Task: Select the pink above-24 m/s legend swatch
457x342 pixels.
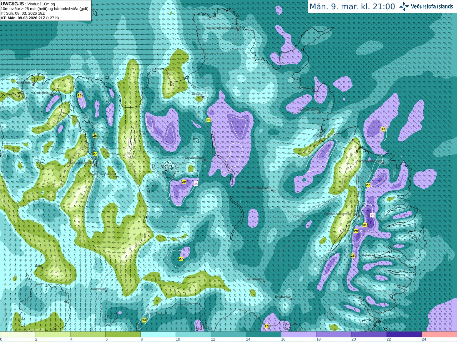Action: pos(440,335)
